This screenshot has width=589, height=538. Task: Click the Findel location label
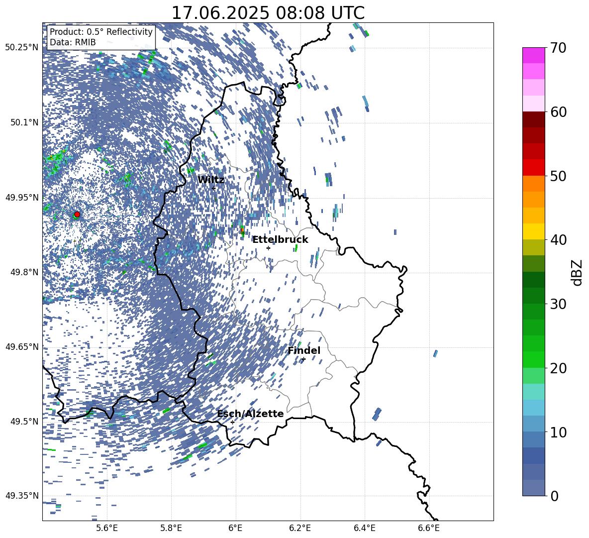tap(304, 350)
